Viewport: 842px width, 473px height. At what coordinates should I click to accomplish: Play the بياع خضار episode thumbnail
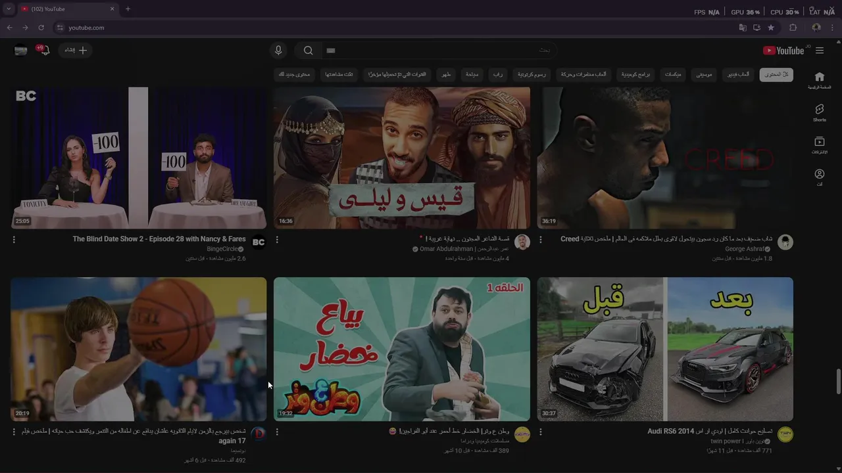click(402, 349)
